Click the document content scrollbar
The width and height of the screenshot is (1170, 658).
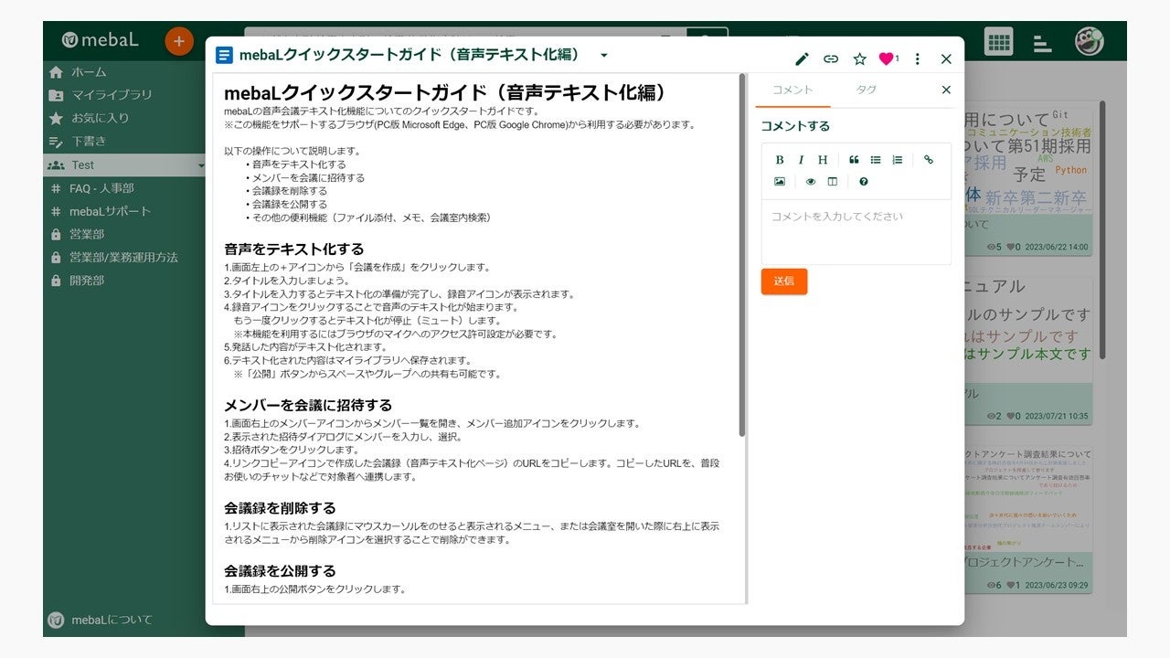click(x=742, y=256)
